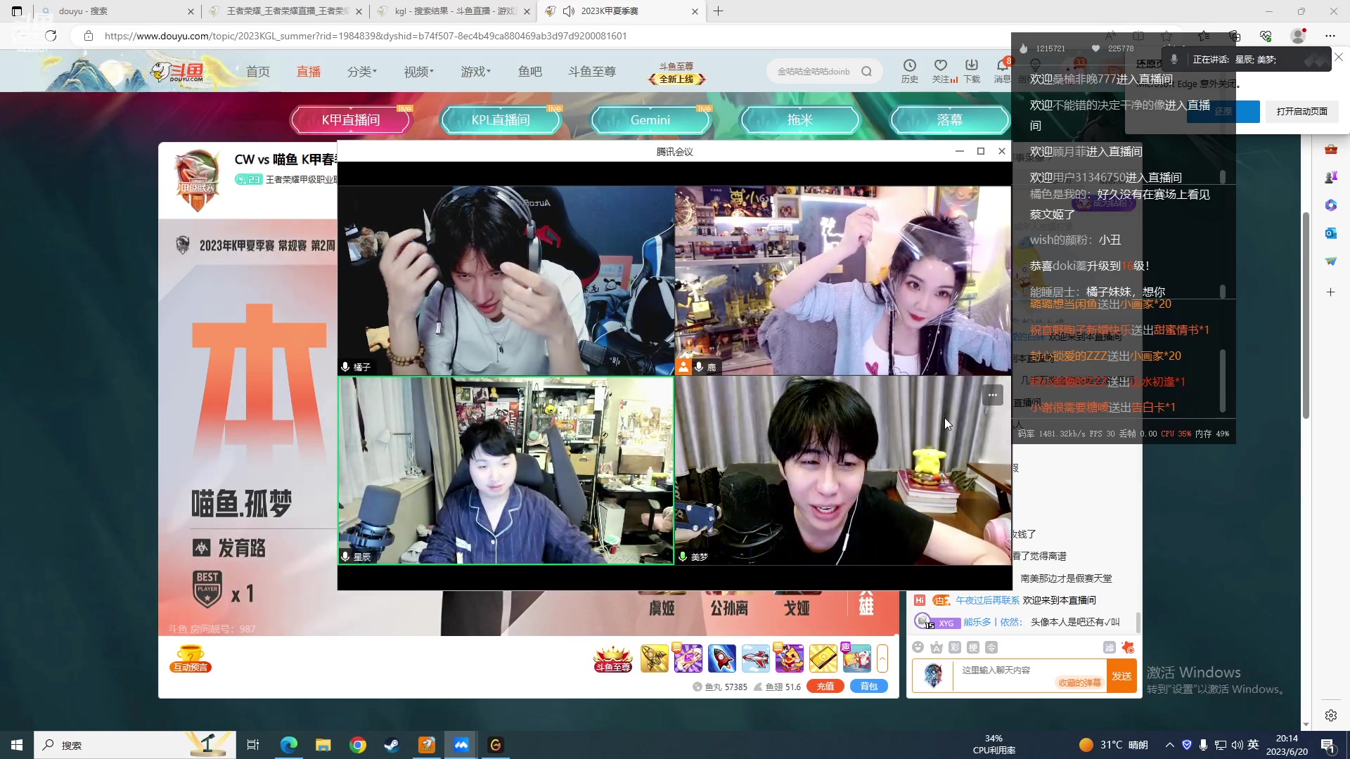The height and width of the screenshot is (759, 1350).
Task: Switch to the douyu - 搜索 browser tab
Action: click(x=116, y=11)
